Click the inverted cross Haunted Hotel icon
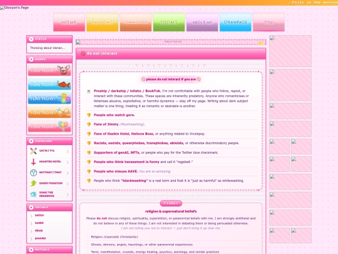Image resolution: width=338 pixels, height=254 pixels. point(33,162)
